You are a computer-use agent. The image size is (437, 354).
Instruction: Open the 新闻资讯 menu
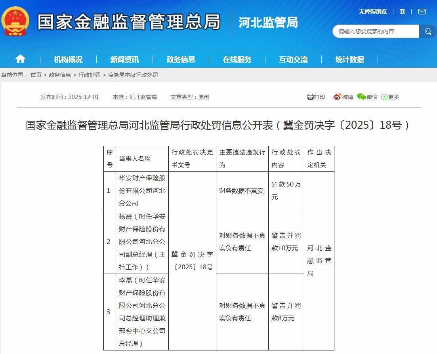(x=124, y=59)
